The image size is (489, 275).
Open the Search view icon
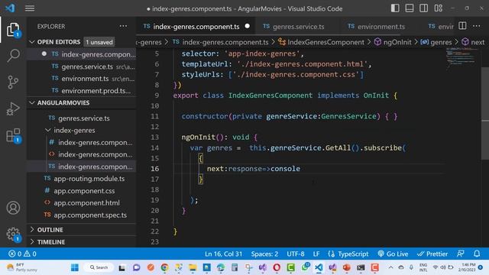pos(13,56)
